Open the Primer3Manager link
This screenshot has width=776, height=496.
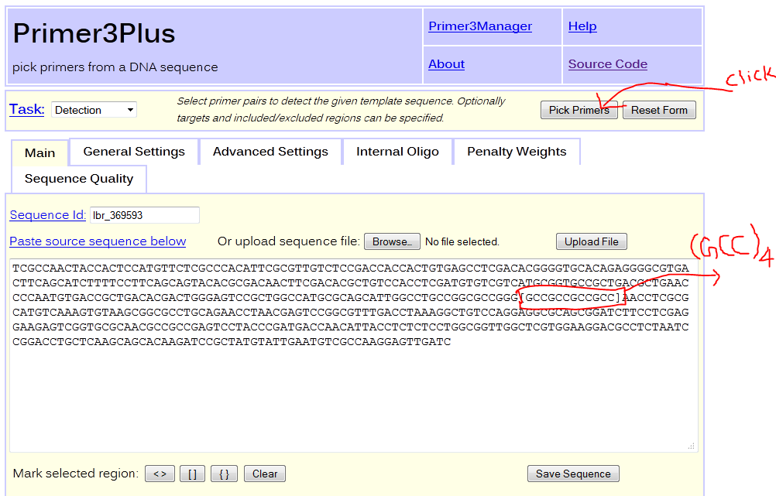click(x=480, y=26)
